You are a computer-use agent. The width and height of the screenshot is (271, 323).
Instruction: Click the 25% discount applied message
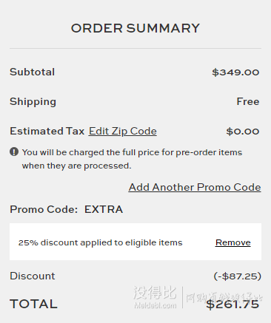coord(101,242)
